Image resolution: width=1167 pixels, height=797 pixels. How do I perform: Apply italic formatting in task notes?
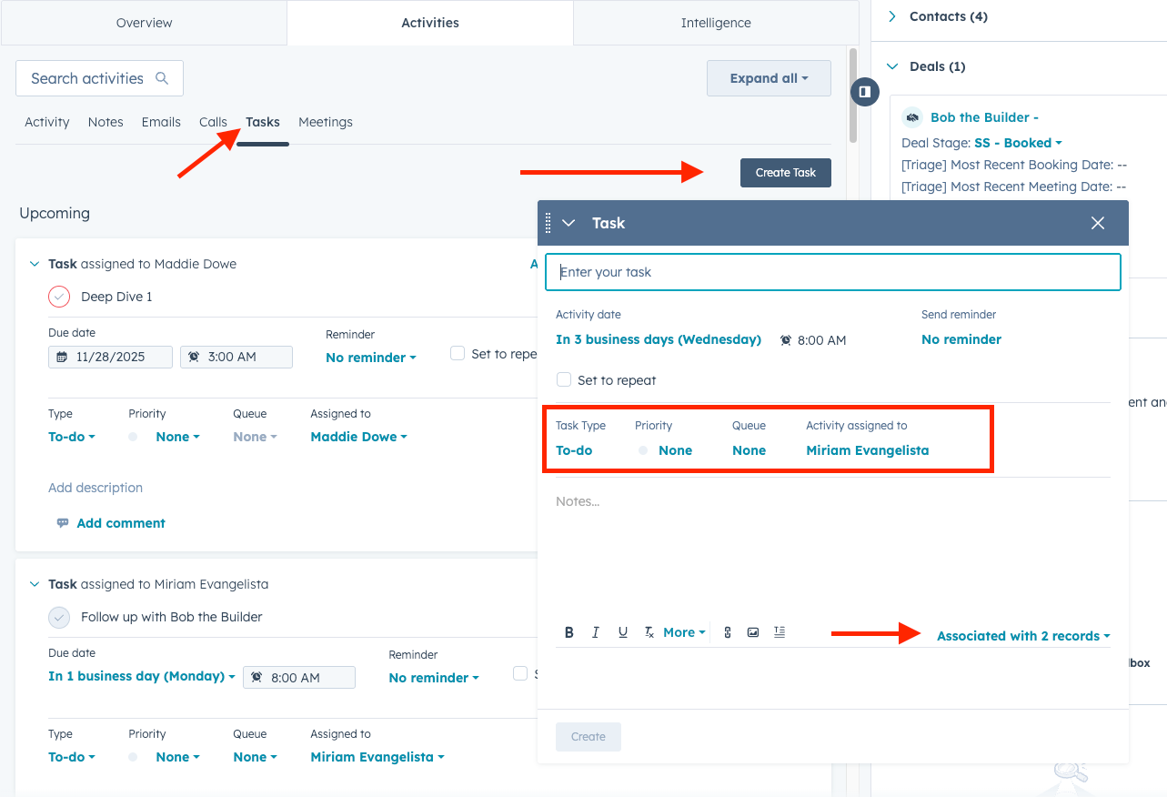click(x=596, y=632)
